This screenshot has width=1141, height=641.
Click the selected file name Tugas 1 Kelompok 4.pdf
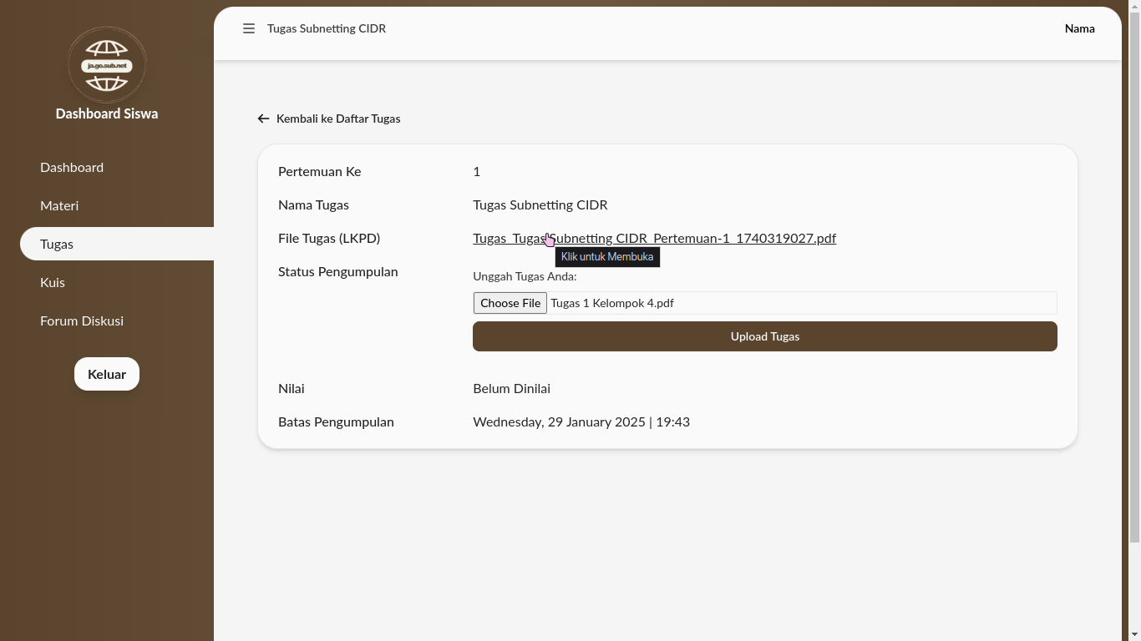point(612,303)
